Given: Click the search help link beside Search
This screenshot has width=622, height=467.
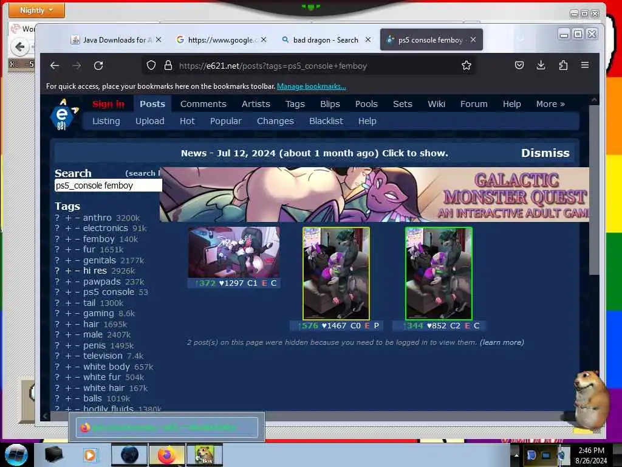Looking at the screenshot, I should click(142, 173).
